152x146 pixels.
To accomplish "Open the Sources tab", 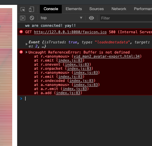I will point(96,9).
